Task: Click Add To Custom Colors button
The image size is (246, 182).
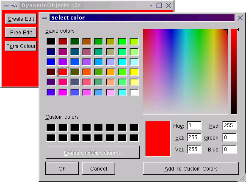Action: [x=191, y=168]
